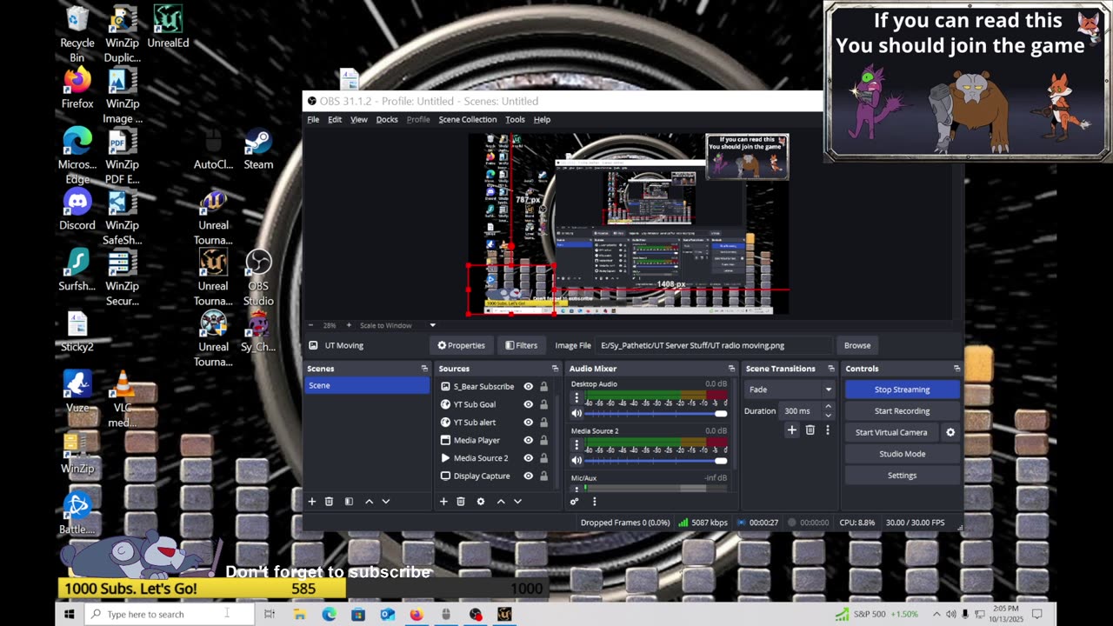This screenshot has height=626, width=1113.
Task: Open the View menu in OBS
Action: coord(359,119)
